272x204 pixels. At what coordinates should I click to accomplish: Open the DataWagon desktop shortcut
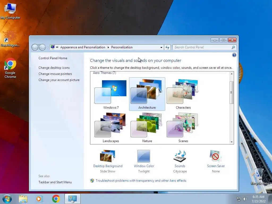(10, 39)
